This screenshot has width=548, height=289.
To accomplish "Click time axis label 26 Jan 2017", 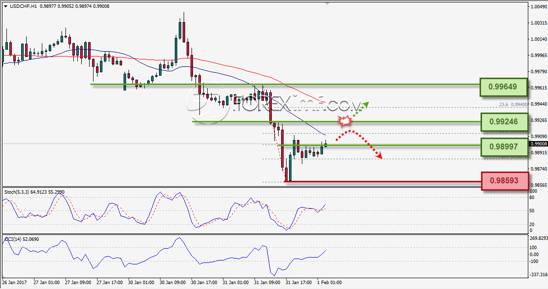I will click(14, 283).
